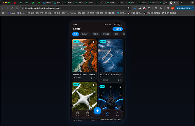Open the 公众号排版工具 bookmark
The width and height of the screenshot is (195, 126).
(x=169, y=13)
